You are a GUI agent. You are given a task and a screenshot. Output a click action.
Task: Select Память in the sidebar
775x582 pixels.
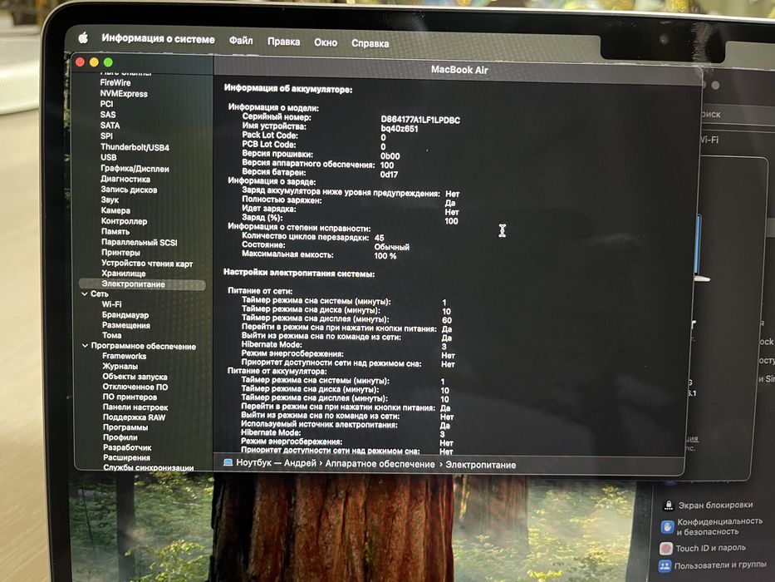[x=115, y=232]
